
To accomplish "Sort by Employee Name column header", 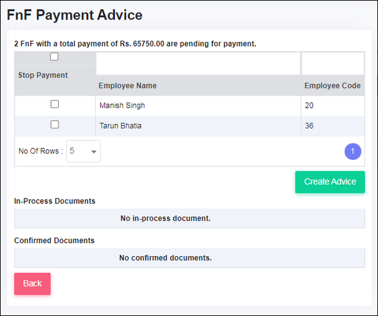I will (127, 86).
